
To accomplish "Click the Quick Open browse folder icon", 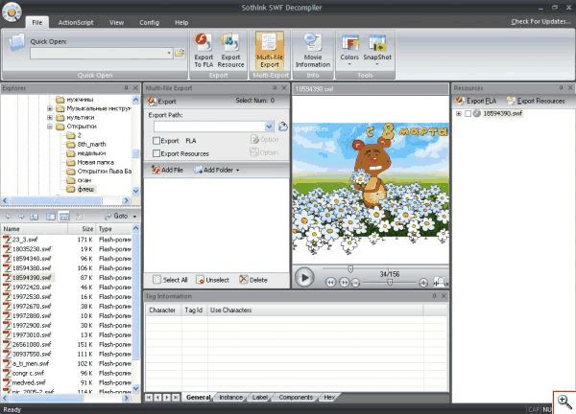I will pos(180,53).
